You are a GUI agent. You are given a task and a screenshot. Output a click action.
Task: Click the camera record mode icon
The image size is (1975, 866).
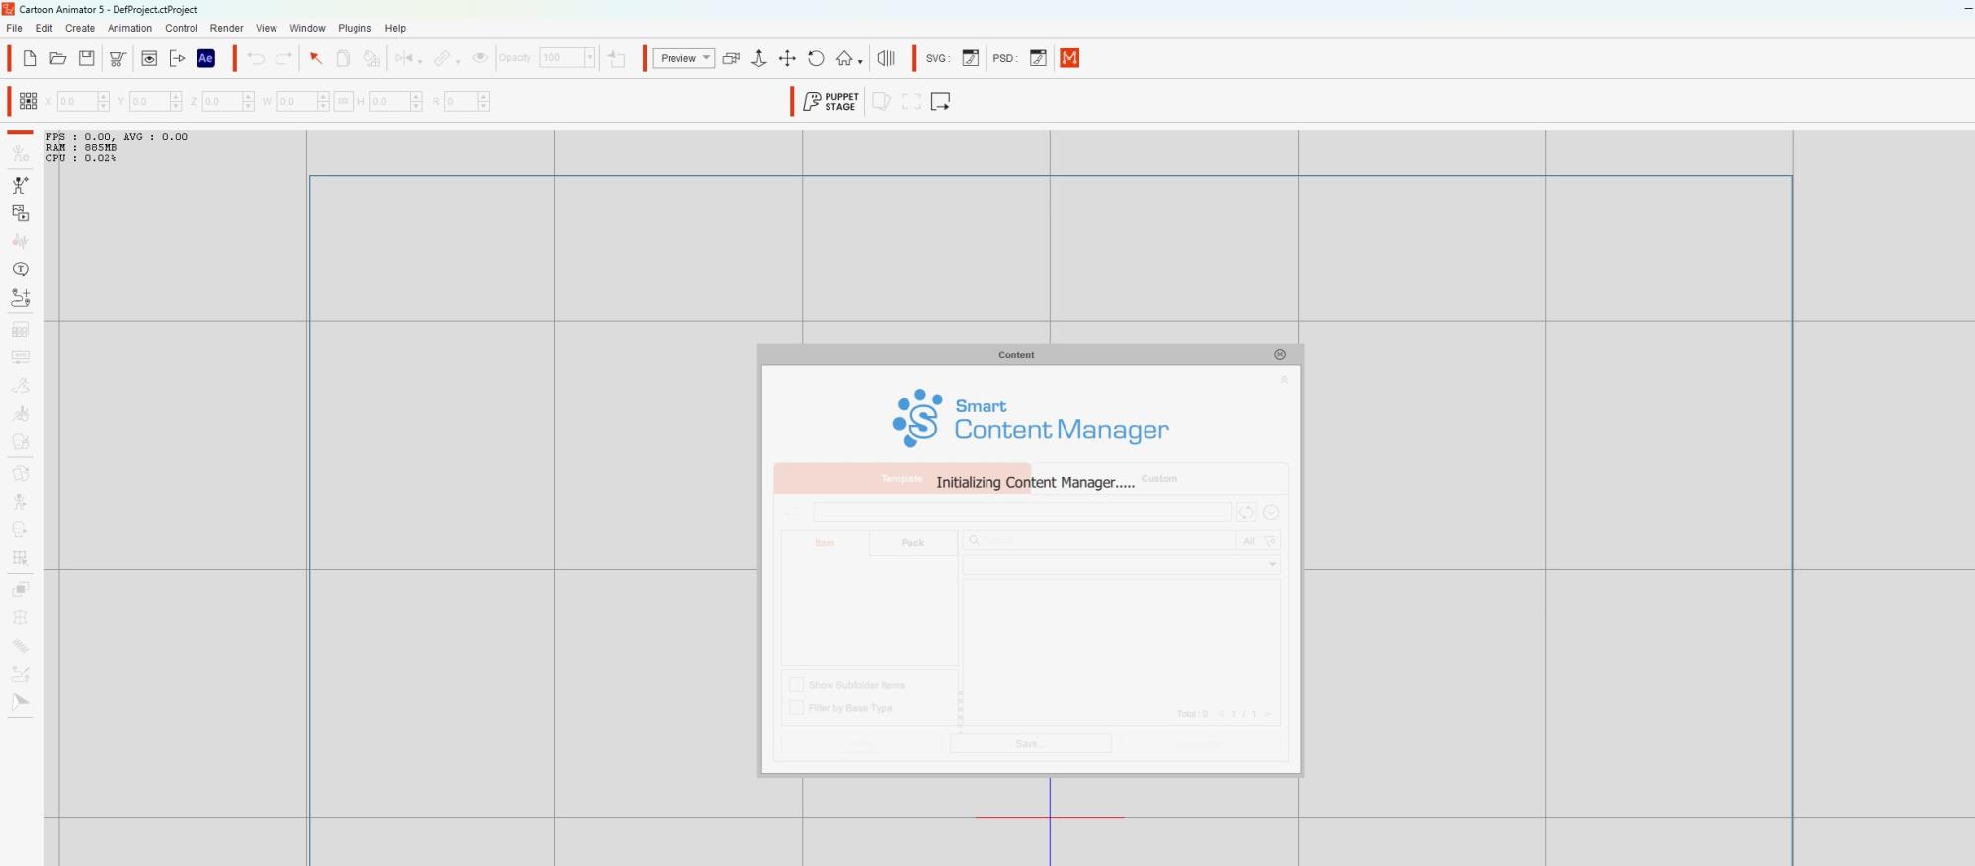click(731, 58)
